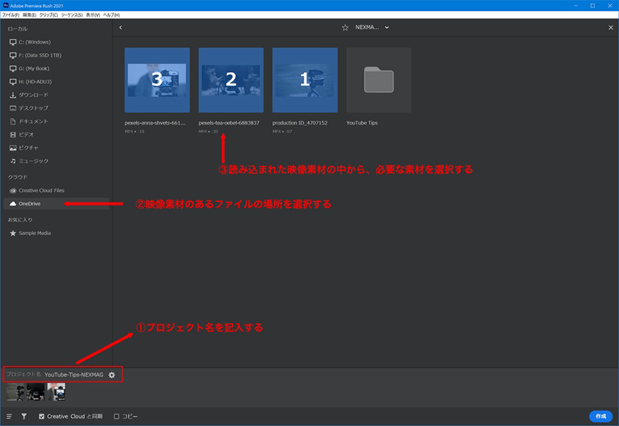Open the ファイル(F) menu
619x426 pixels.
point(10,15)
